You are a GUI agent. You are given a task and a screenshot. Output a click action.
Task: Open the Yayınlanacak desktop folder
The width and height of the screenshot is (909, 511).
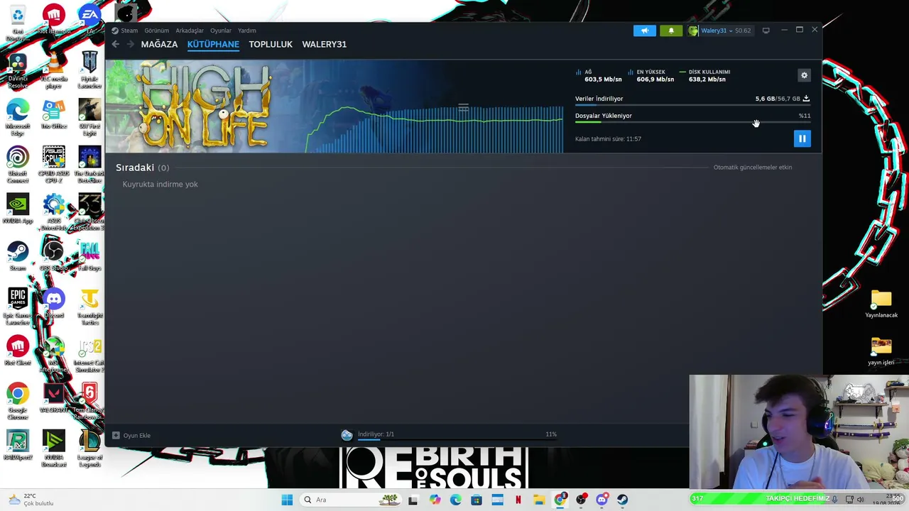pos(881,304)
